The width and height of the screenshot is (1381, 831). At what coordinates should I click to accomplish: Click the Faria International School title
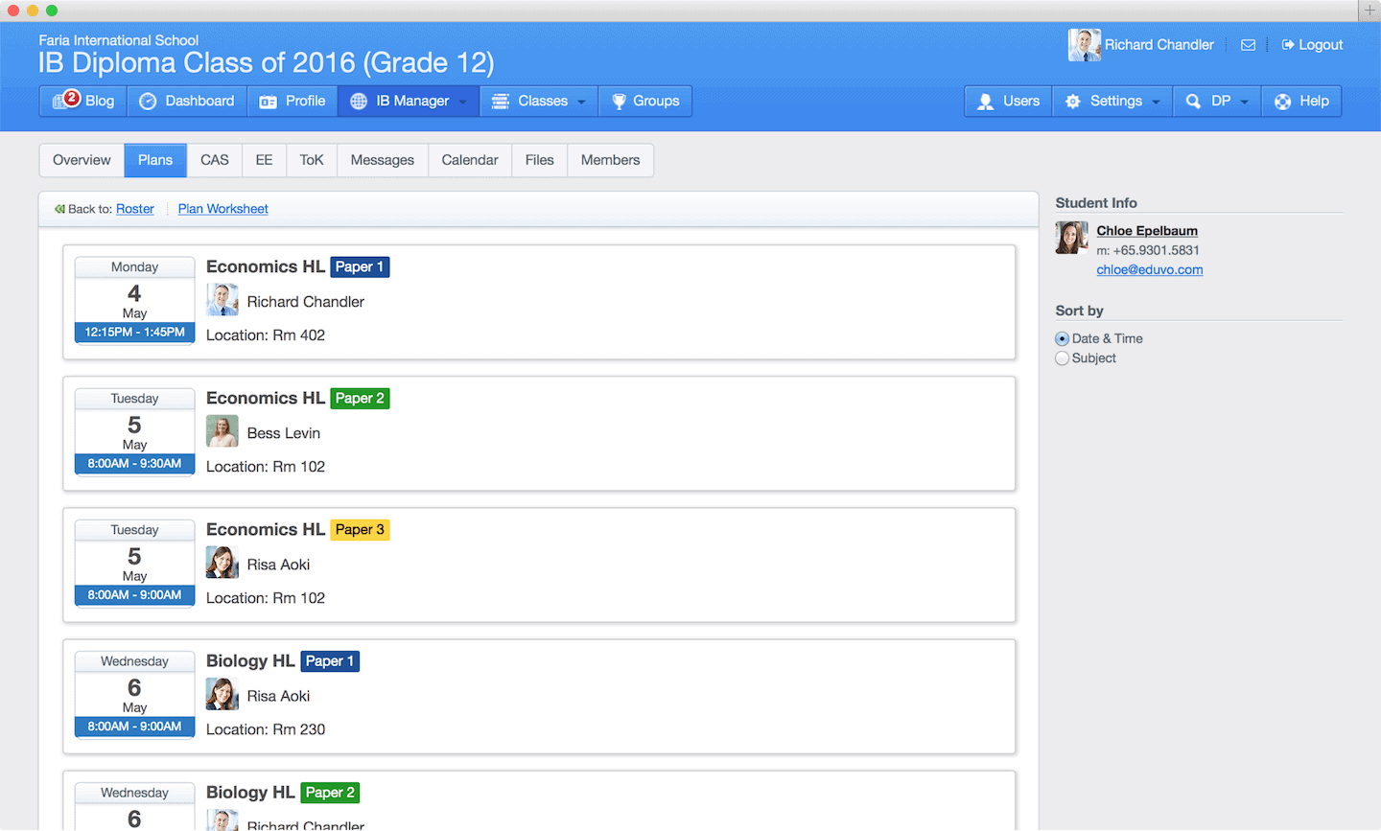coord(119,40)
